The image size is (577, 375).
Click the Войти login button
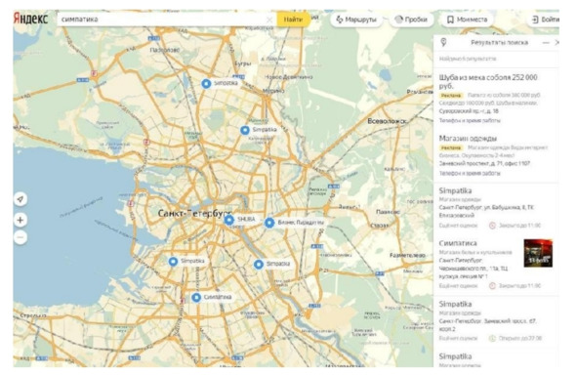[545, 20]
